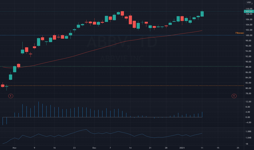254x150 pixels.
Task: Click the 100.00 price axis label
Action: pos(249,35)
